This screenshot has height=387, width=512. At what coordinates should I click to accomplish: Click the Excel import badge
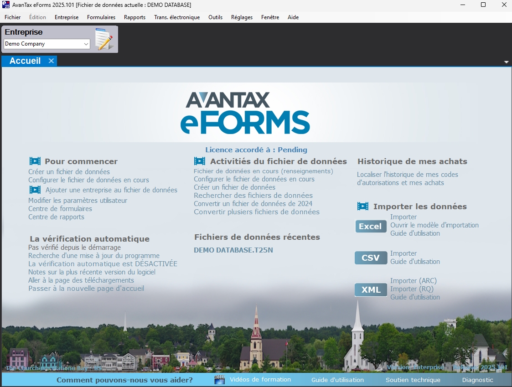[x=370, y=227]
